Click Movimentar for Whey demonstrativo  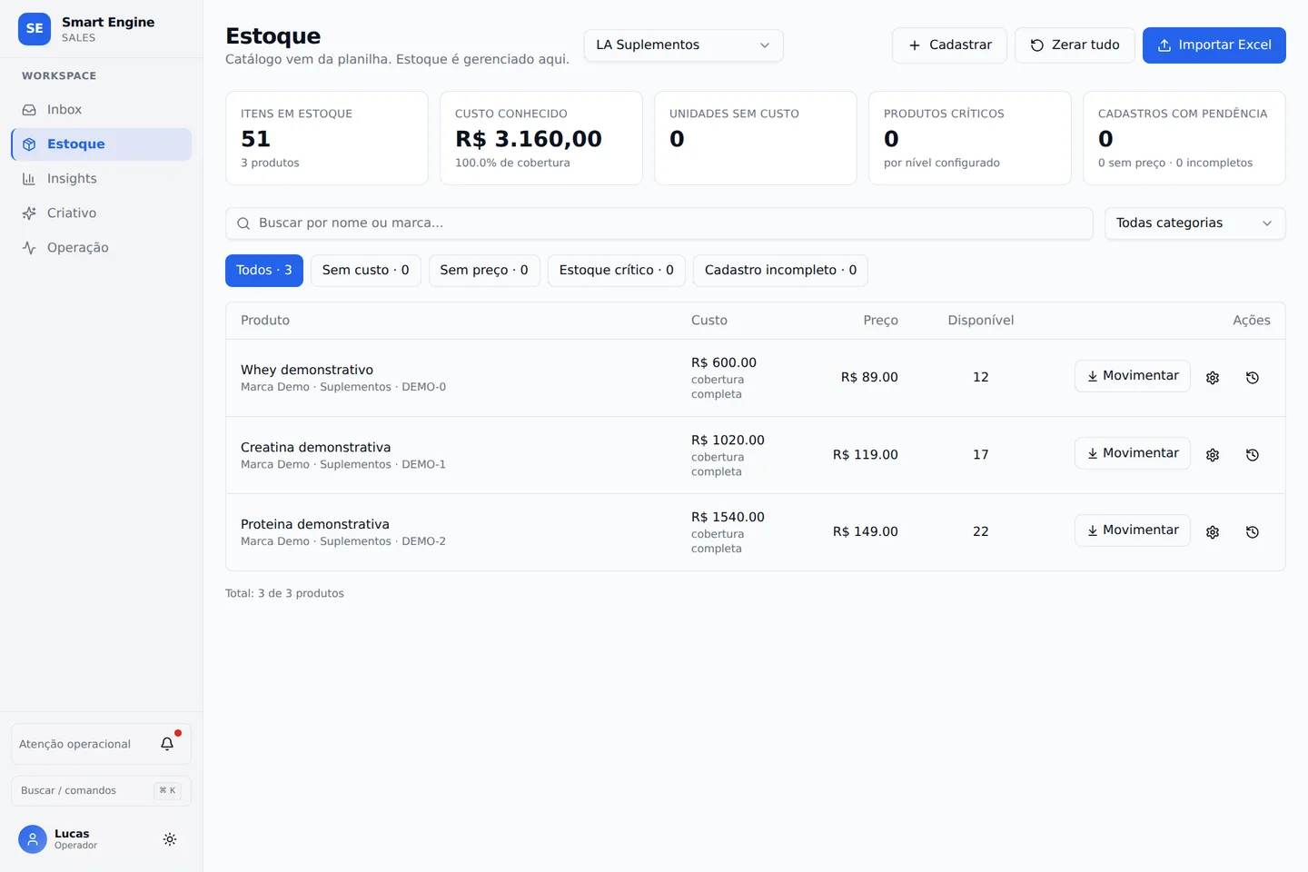(x=1133, y=376)
